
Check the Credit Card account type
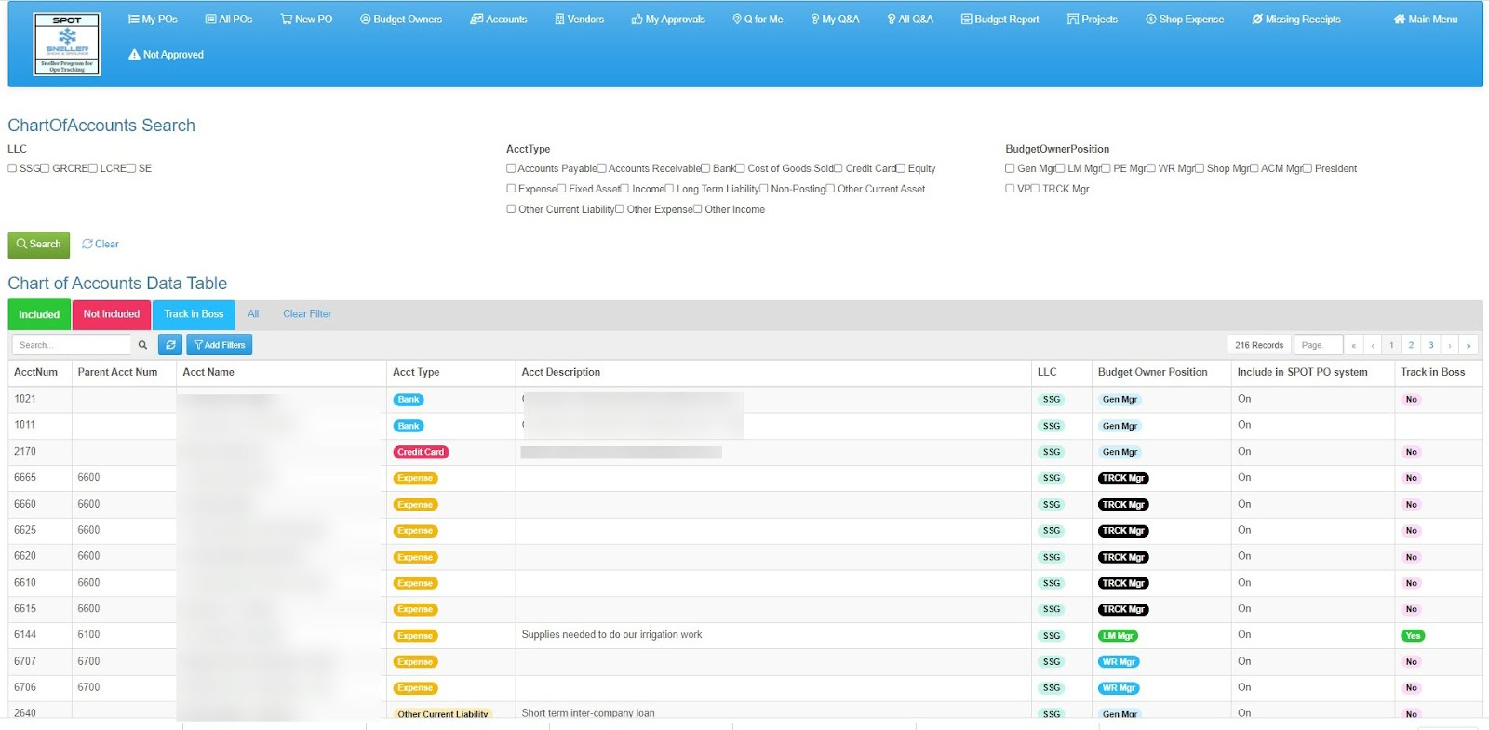click(838, 168)
